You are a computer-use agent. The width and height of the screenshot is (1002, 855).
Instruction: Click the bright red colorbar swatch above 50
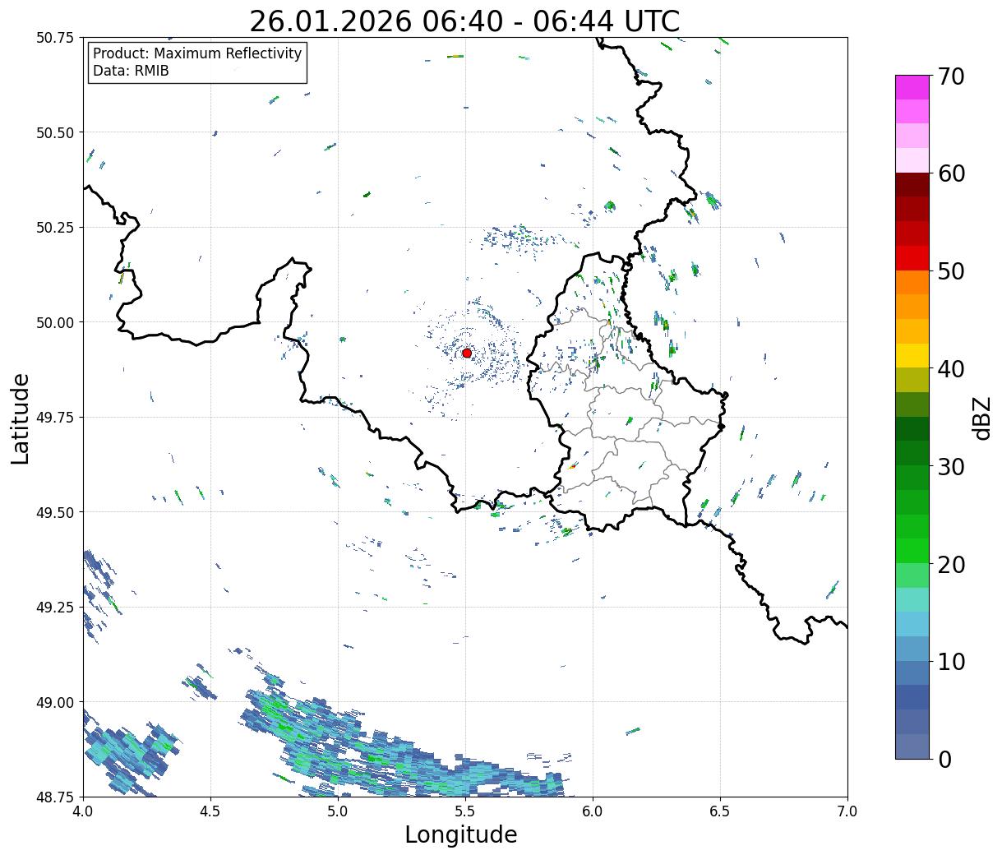(912, 258)
